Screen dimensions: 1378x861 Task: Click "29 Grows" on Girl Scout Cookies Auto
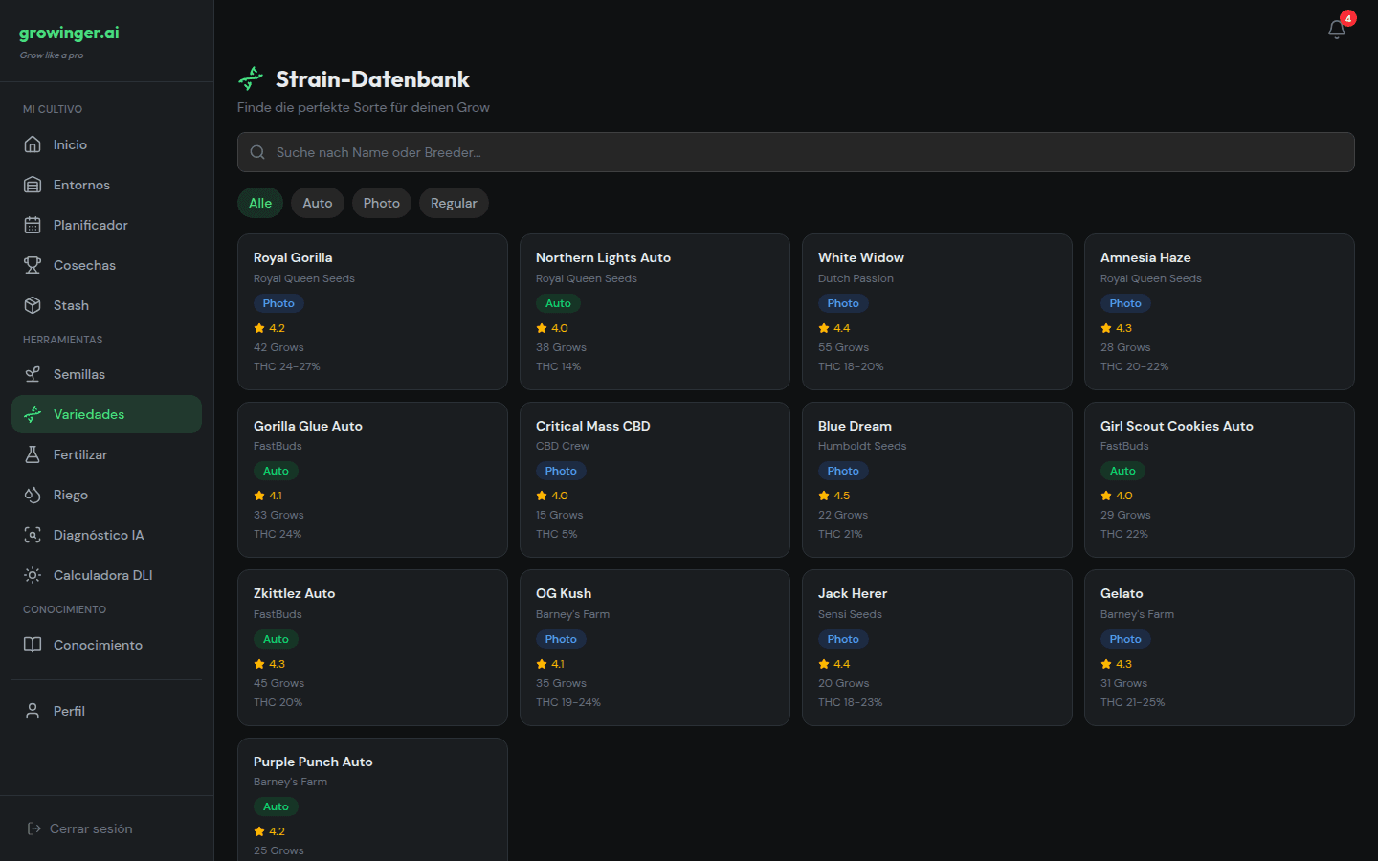tap(1125, 515)
